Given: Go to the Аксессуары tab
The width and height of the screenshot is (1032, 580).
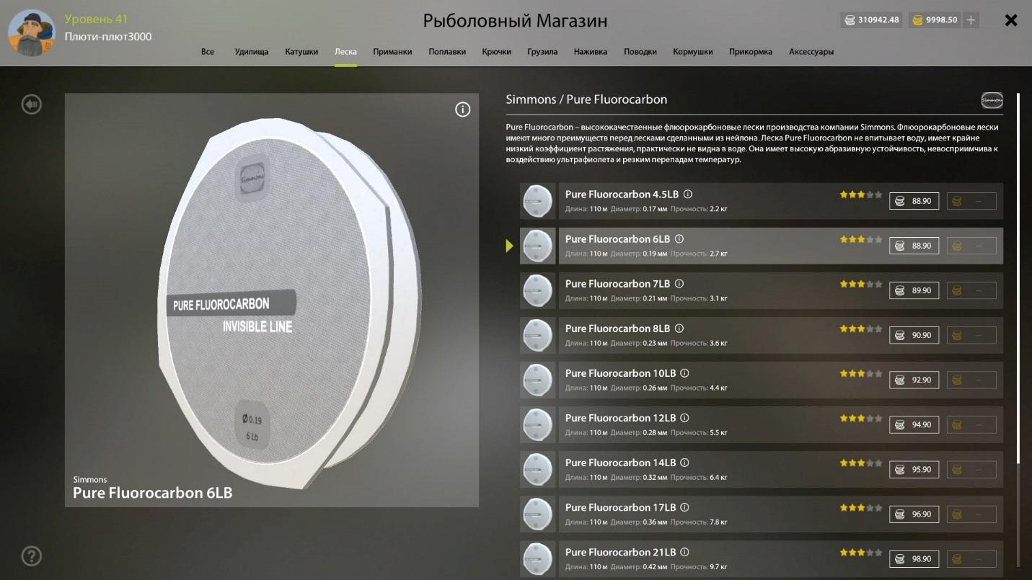Looking at the screenshot, I should tap(811, 52).
